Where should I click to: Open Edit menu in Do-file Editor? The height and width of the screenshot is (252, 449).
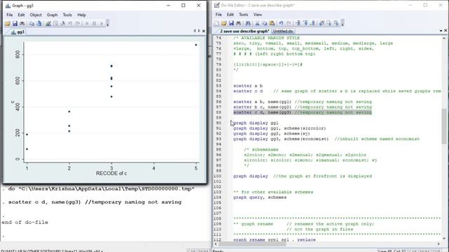230,15
